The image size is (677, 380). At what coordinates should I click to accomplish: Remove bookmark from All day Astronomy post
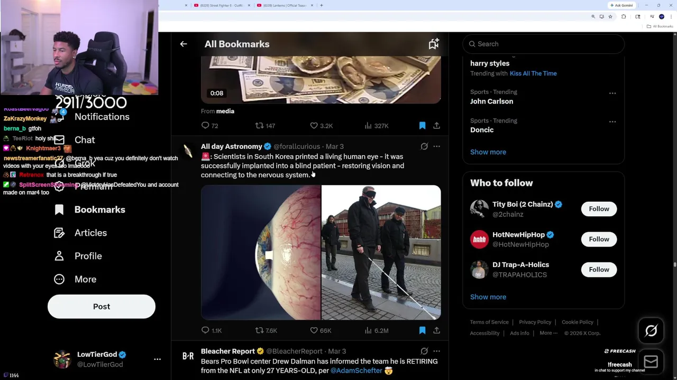click(x=422, y=330)
